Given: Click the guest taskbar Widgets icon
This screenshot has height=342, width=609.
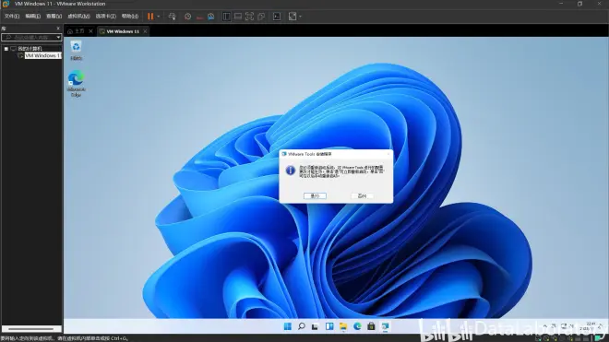Looking at the screenshot, I should 329,326.
